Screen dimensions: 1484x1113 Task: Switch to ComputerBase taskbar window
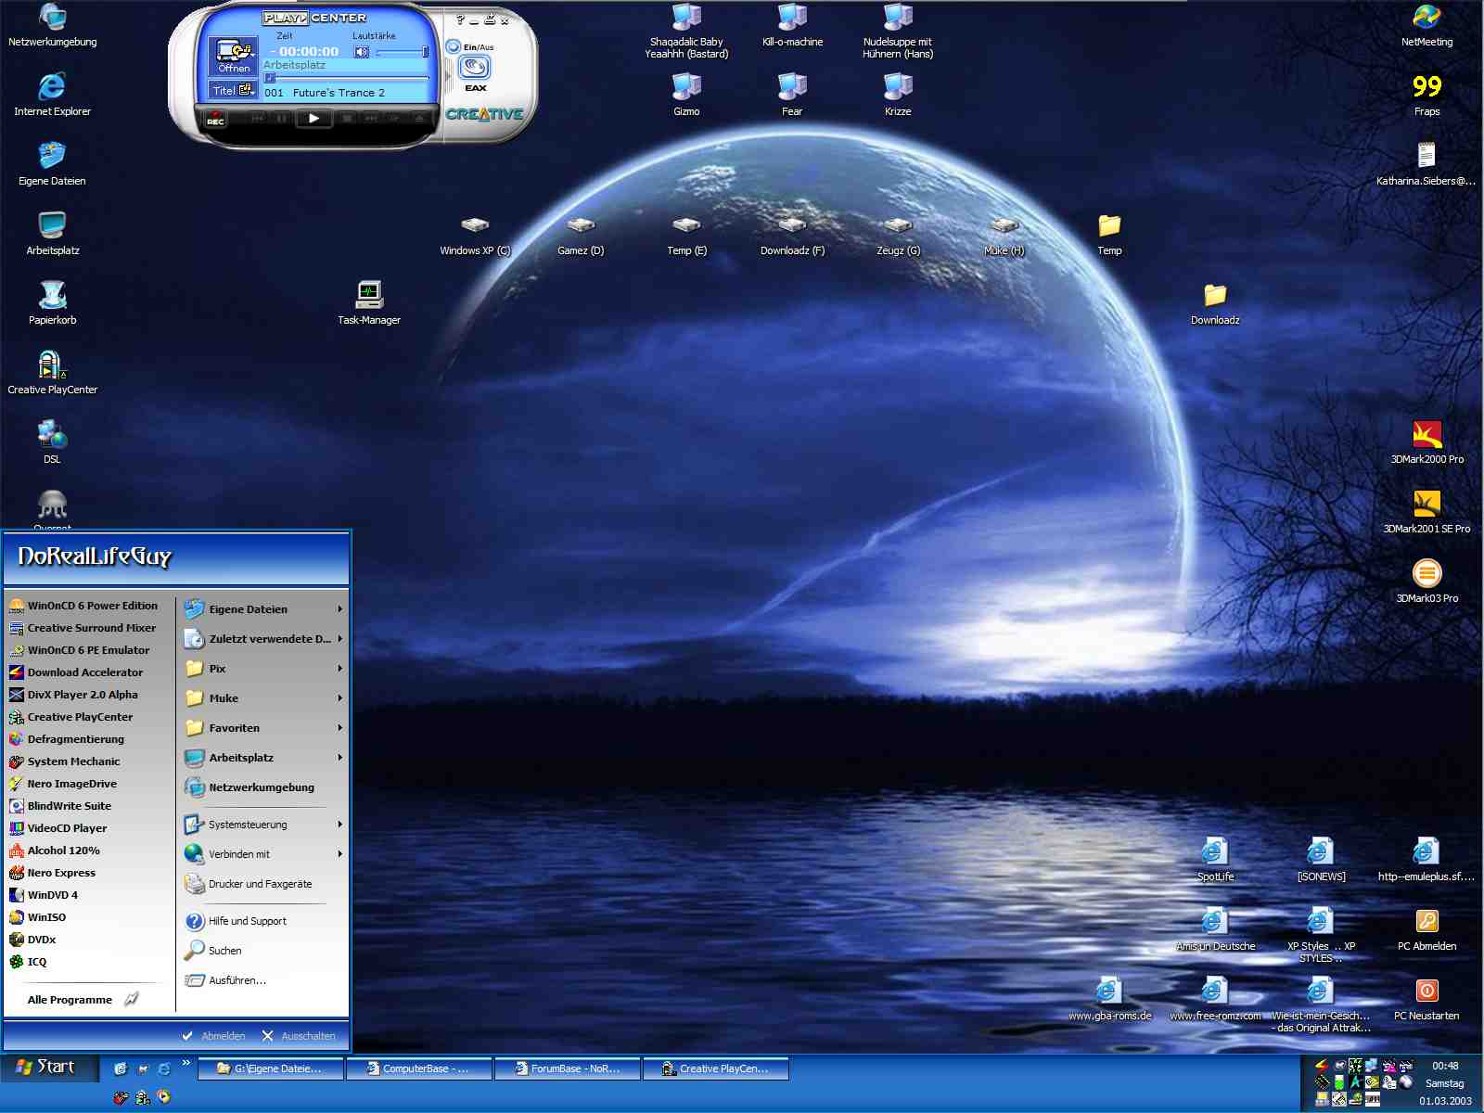click(419, 1068)
